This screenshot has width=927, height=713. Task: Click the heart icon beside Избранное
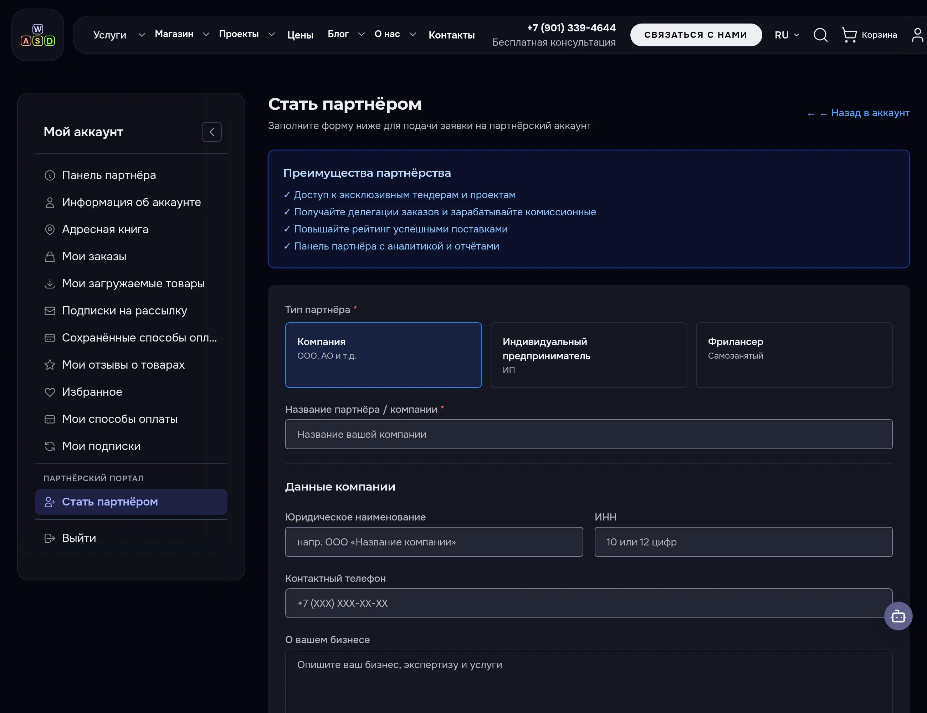tap(50, 392)
